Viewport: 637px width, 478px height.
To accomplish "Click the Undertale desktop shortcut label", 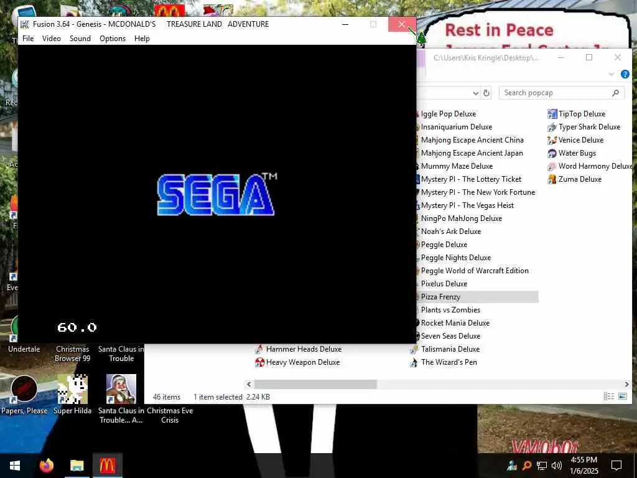I will tap(24, 349).
